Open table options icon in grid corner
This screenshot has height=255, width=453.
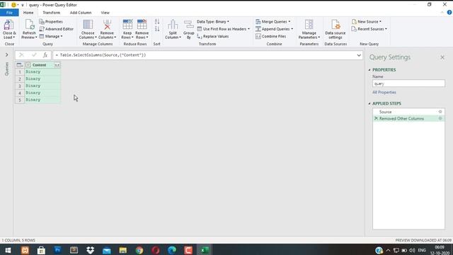pos(19,65)
